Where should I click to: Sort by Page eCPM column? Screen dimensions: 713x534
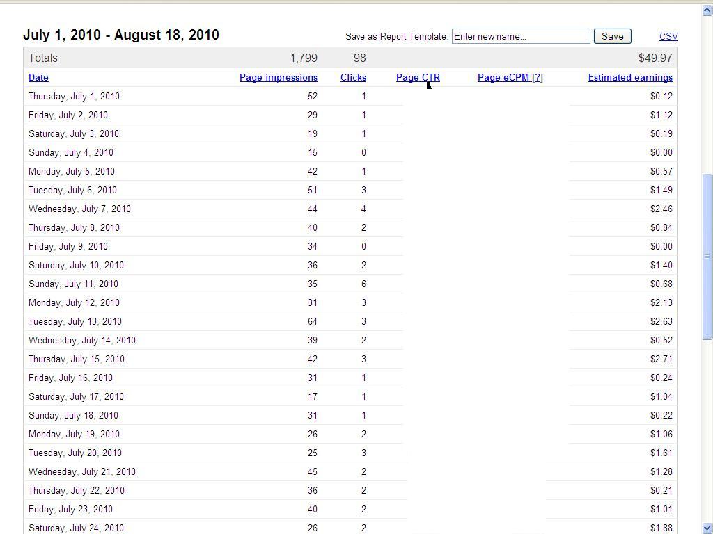tap(503, 78)
